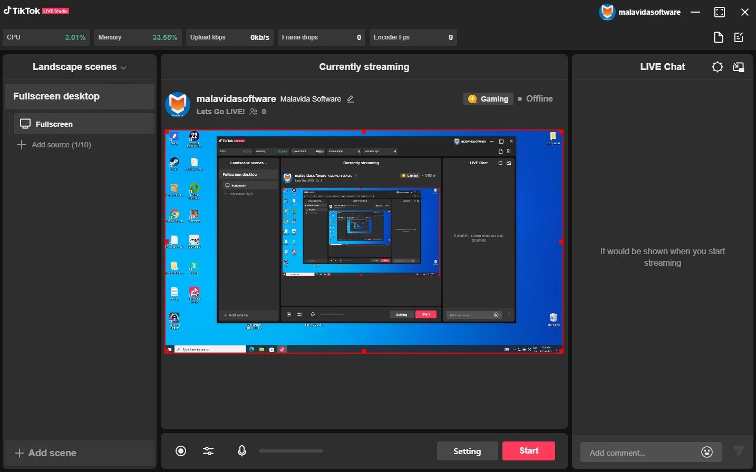Open the Landscape scenes dropdown
The width and height of the screenshot is (756, 472).
[79, 67]
